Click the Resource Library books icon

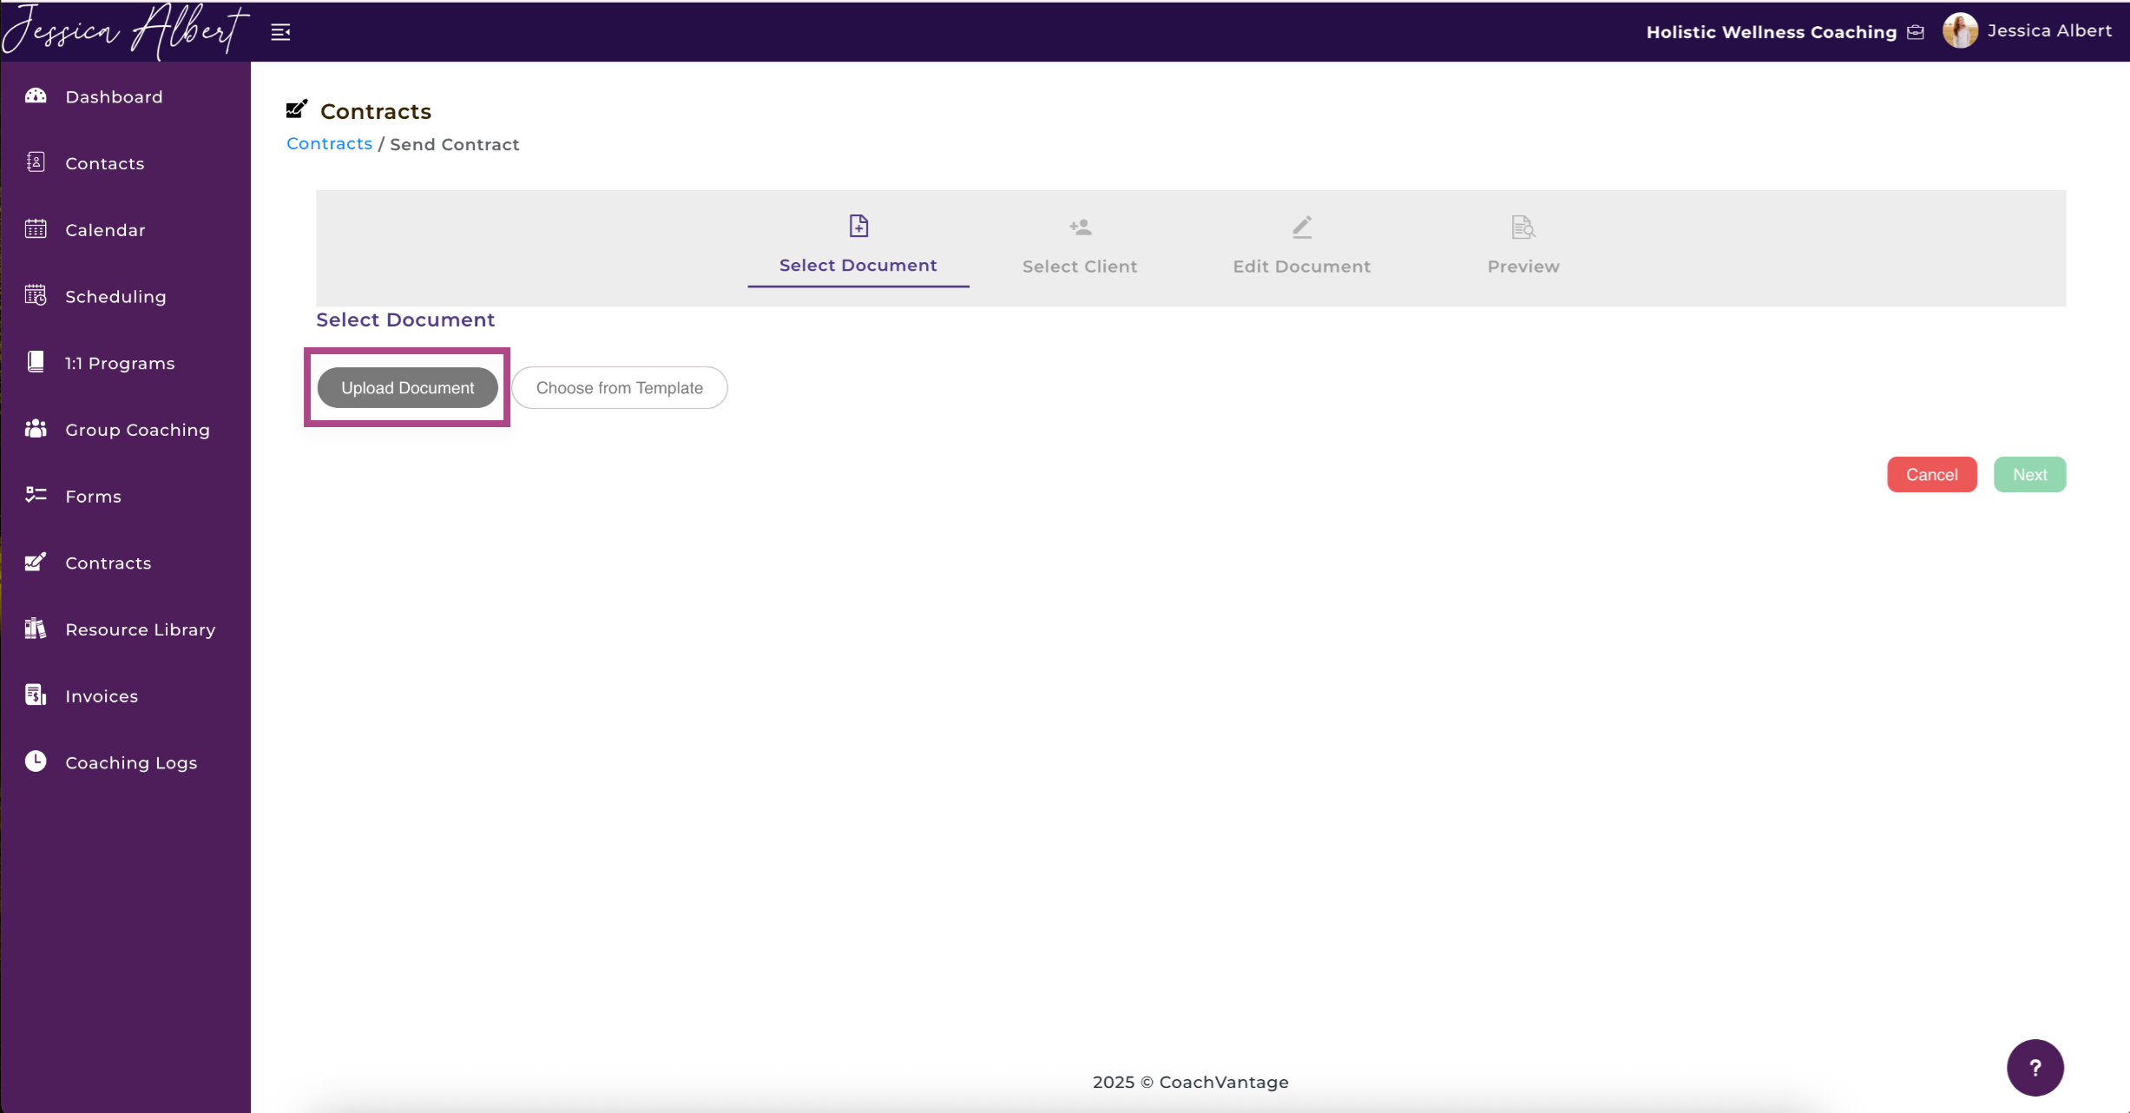pyautogui.click(x=36, y=629)
